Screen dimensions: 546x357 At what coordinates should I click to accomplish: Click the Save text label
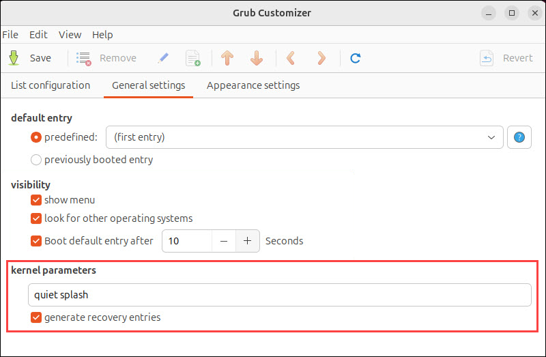(x=40, y=58)
